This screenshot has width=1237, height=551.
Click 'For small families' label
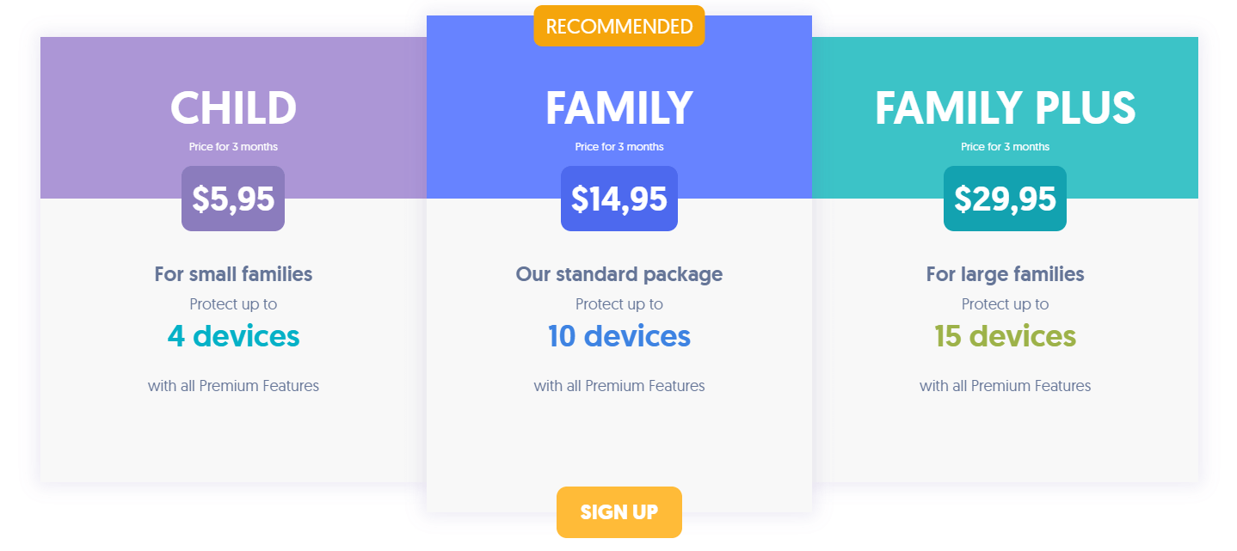coord(233,274)
